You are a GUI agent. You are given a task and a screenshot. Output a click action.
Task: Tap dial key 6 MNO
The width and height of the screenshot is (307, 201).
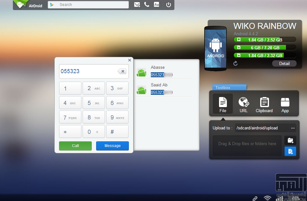[117, 103]
